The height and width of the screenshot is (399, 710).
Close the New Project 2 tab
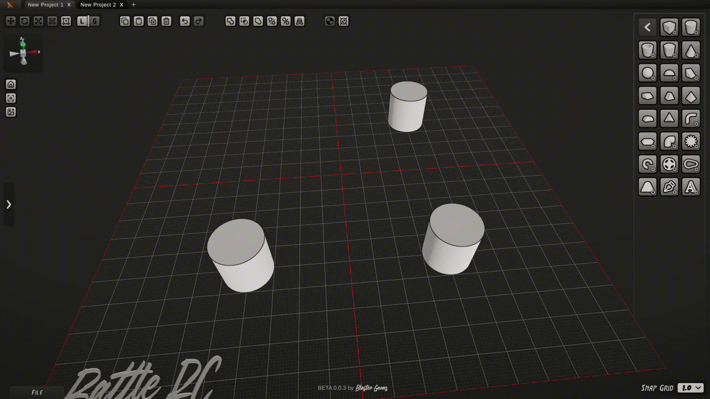[121, 4]
